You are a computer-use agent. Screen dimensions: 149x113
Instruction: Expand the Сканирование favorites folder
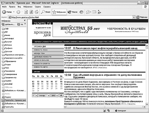click(9, 74)
